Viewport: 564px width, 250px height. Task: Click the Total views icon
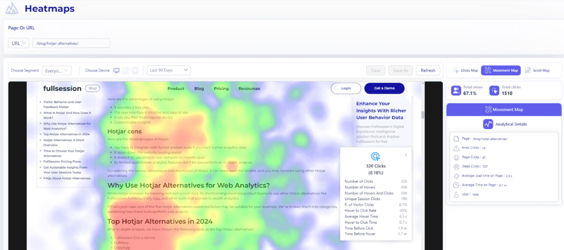click(457, 91)
